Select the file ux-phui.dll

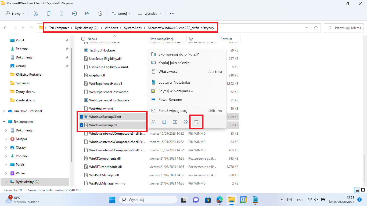coord(97,75)
